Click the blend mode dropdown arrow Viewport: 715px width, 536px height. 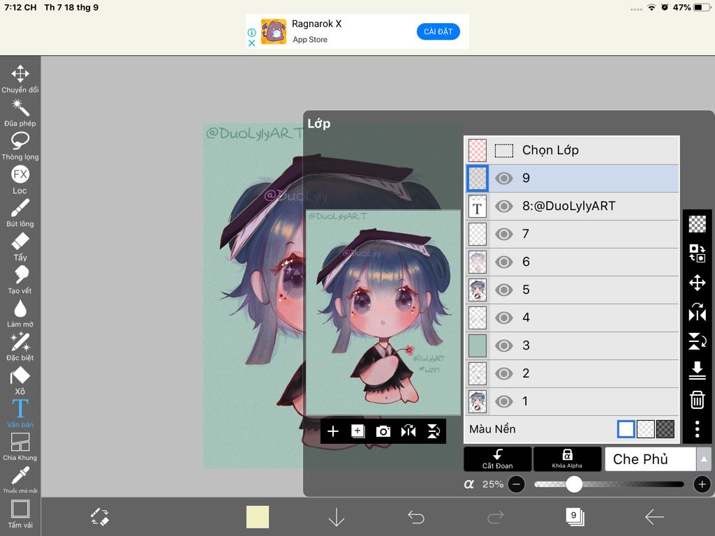click(704, 459)
